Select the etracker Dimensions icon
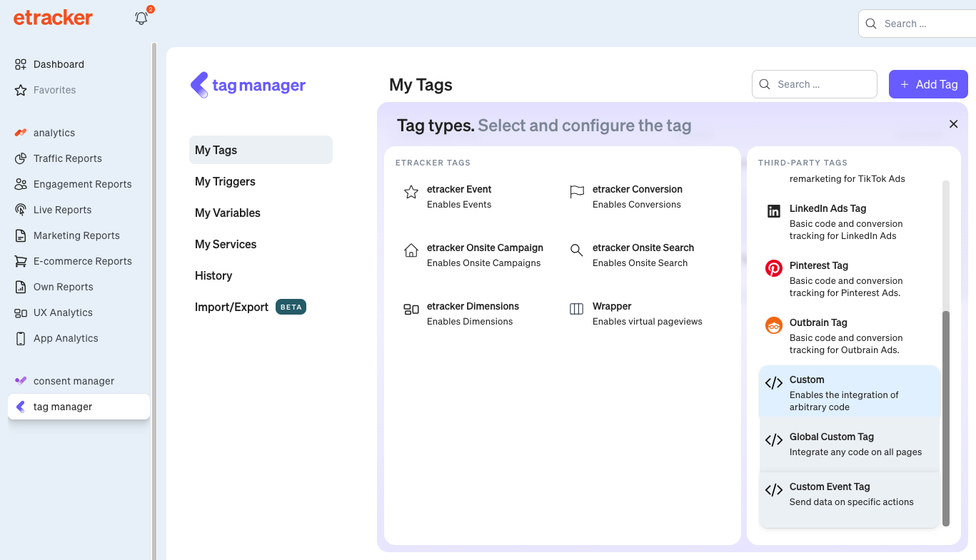The height and width of the screenshot is (560, 976). (411, 309)
